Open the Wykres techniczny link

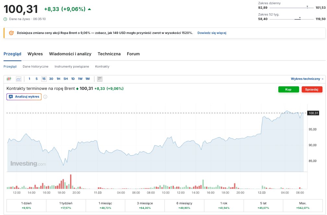[x=307, y=79]
